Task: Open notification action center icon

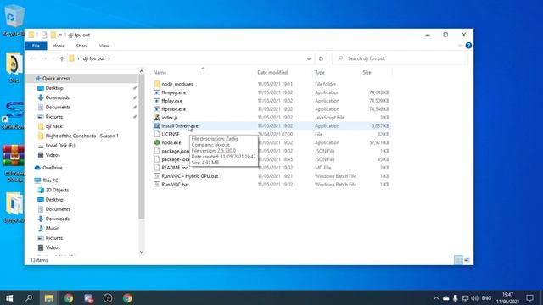Action: click(x=529, y=298)
